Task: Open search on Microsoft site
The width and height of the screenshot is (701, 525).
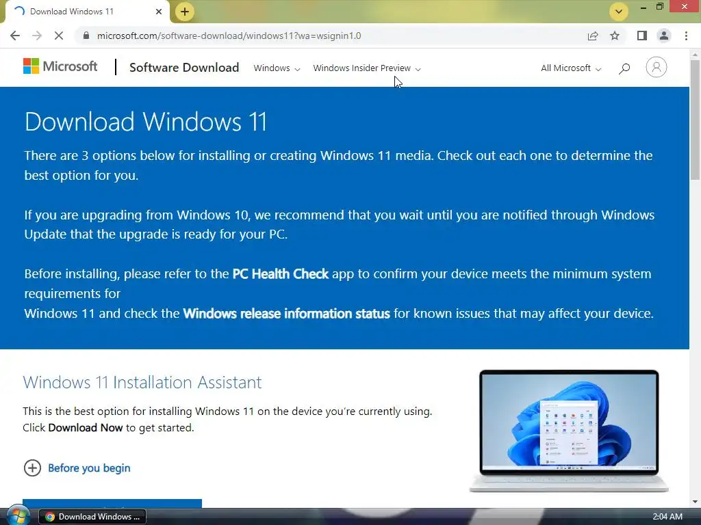Action: (x=624, y=68)
